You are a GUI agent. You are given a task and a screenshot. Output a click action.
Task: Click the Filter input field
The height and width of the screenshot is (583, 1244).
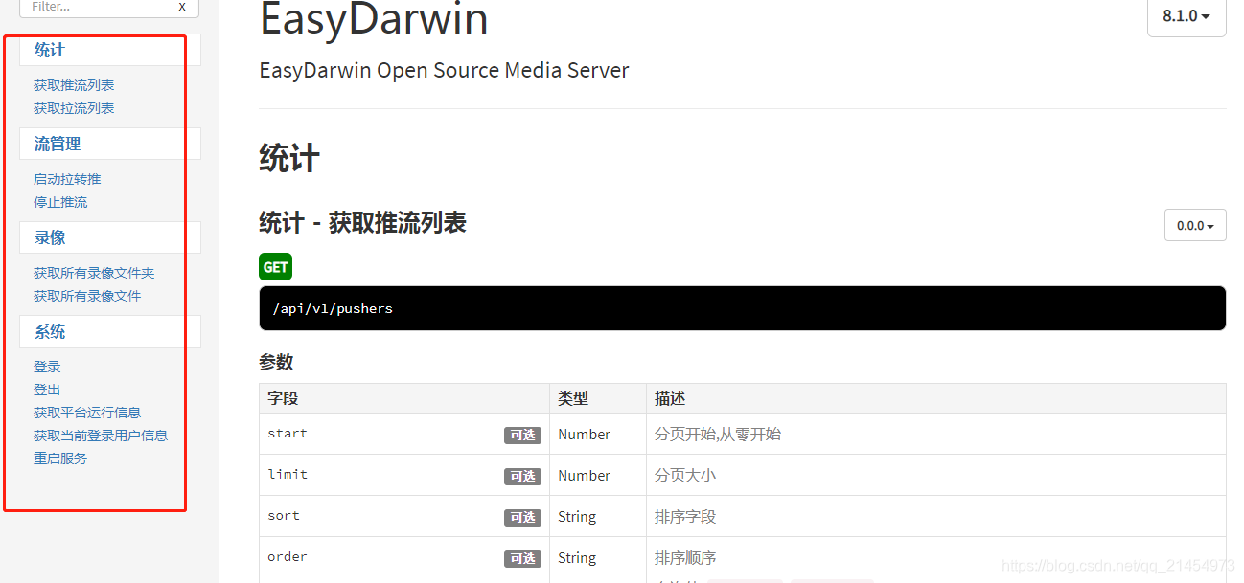109,7
